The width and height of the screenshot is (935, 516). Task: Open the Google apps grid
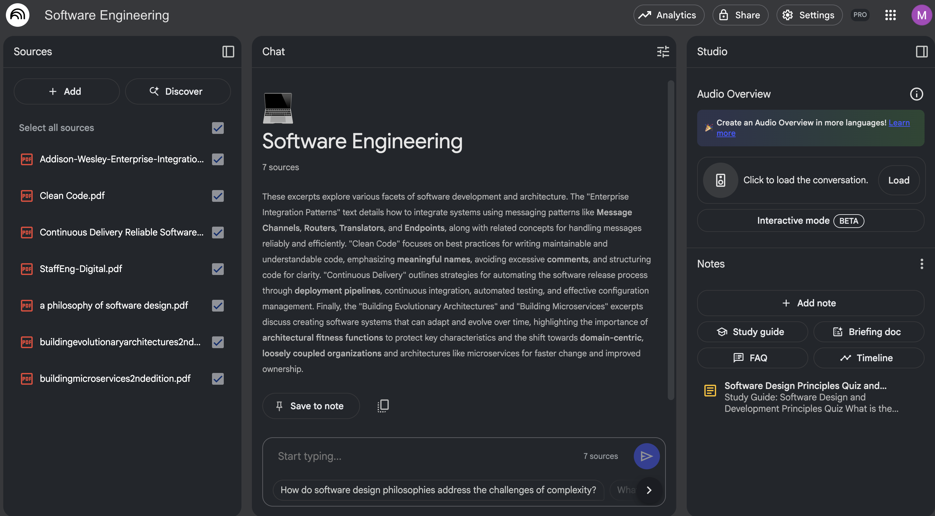[890, 15]
